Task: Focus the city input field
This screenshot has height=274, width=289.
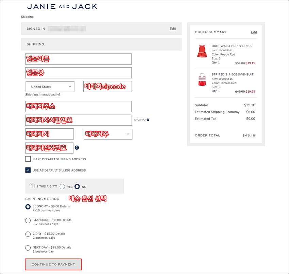Action: (50, 134)
